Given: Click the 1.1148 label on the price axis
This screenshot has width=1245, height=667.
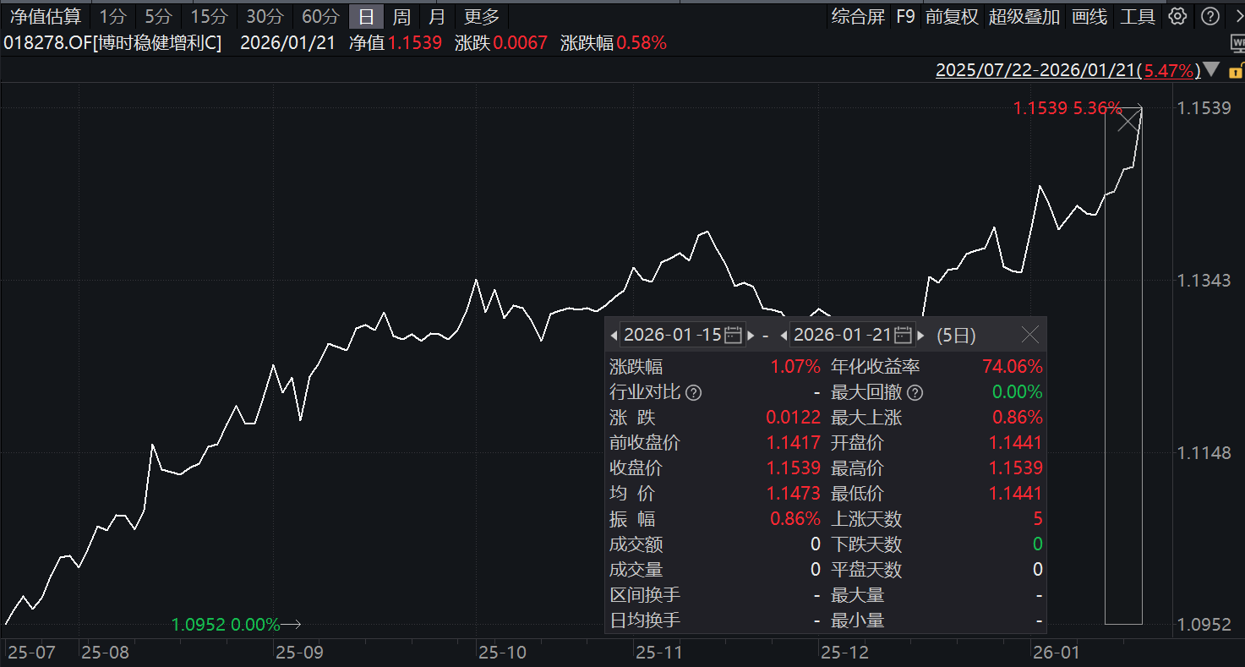Looking at the screenshot, I should (x=1204, y=453).
